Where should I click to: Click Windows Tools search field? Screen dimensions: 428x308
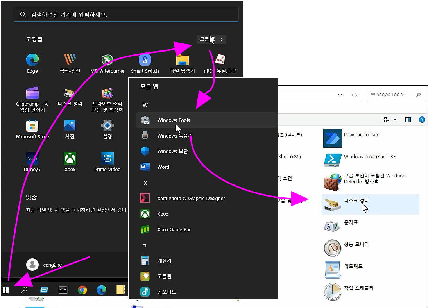[x=396, y=95]
